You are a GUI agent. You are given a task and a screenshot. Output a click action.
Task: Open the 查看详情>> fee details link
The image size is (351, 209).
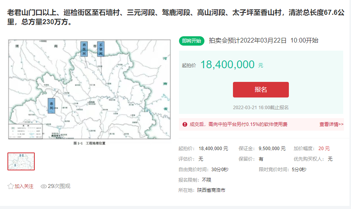coord(331,124)
